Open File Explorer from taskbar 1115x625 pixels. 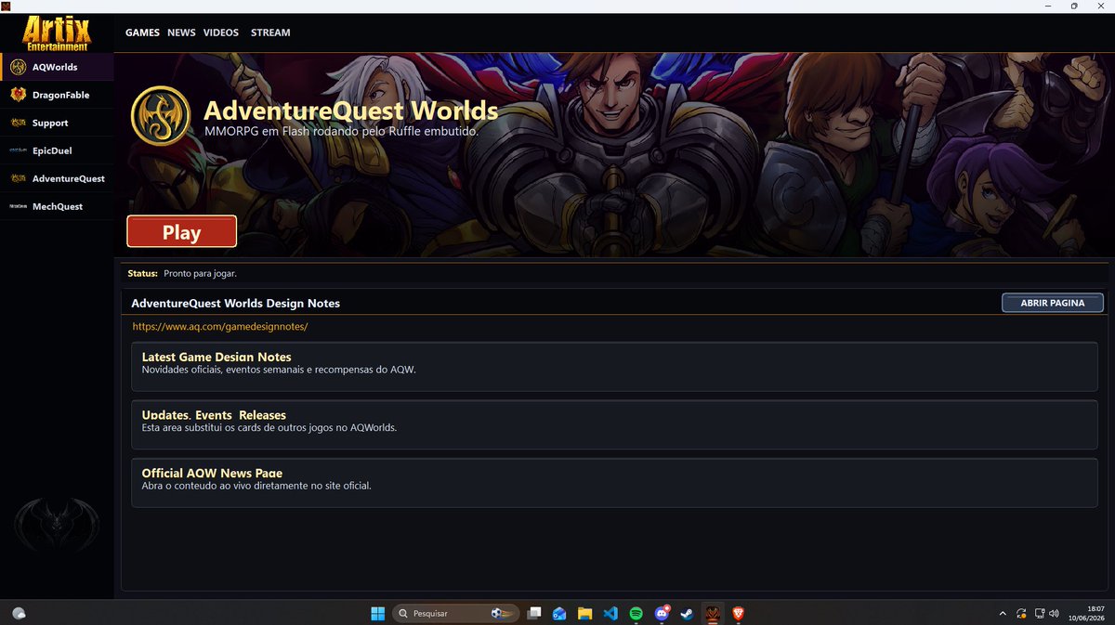(584, 613)
